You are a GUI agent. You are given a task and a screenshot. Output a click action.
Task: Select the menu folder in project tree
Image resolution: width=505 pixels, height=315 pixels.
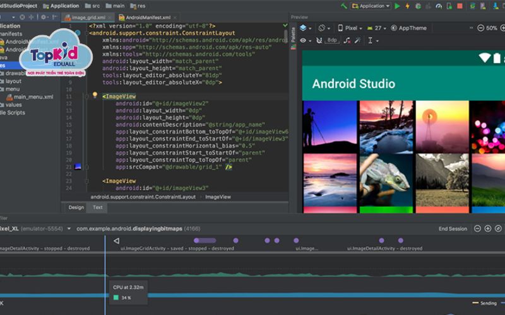tap(10, 89)
